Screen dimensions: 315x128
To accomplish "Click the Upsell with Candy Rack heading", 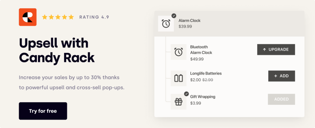I will coord(57,50).
